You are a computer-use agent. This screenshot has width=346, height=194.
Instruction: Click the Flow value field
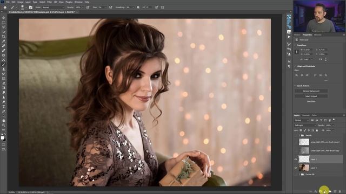pos(101,7)
